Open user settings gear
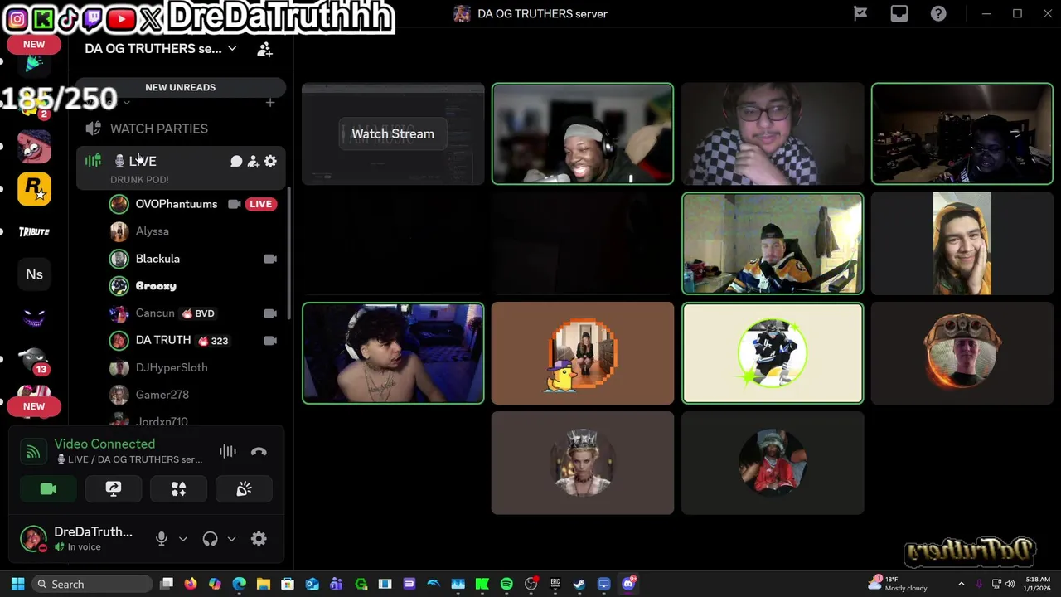 (x=259, y=539)
